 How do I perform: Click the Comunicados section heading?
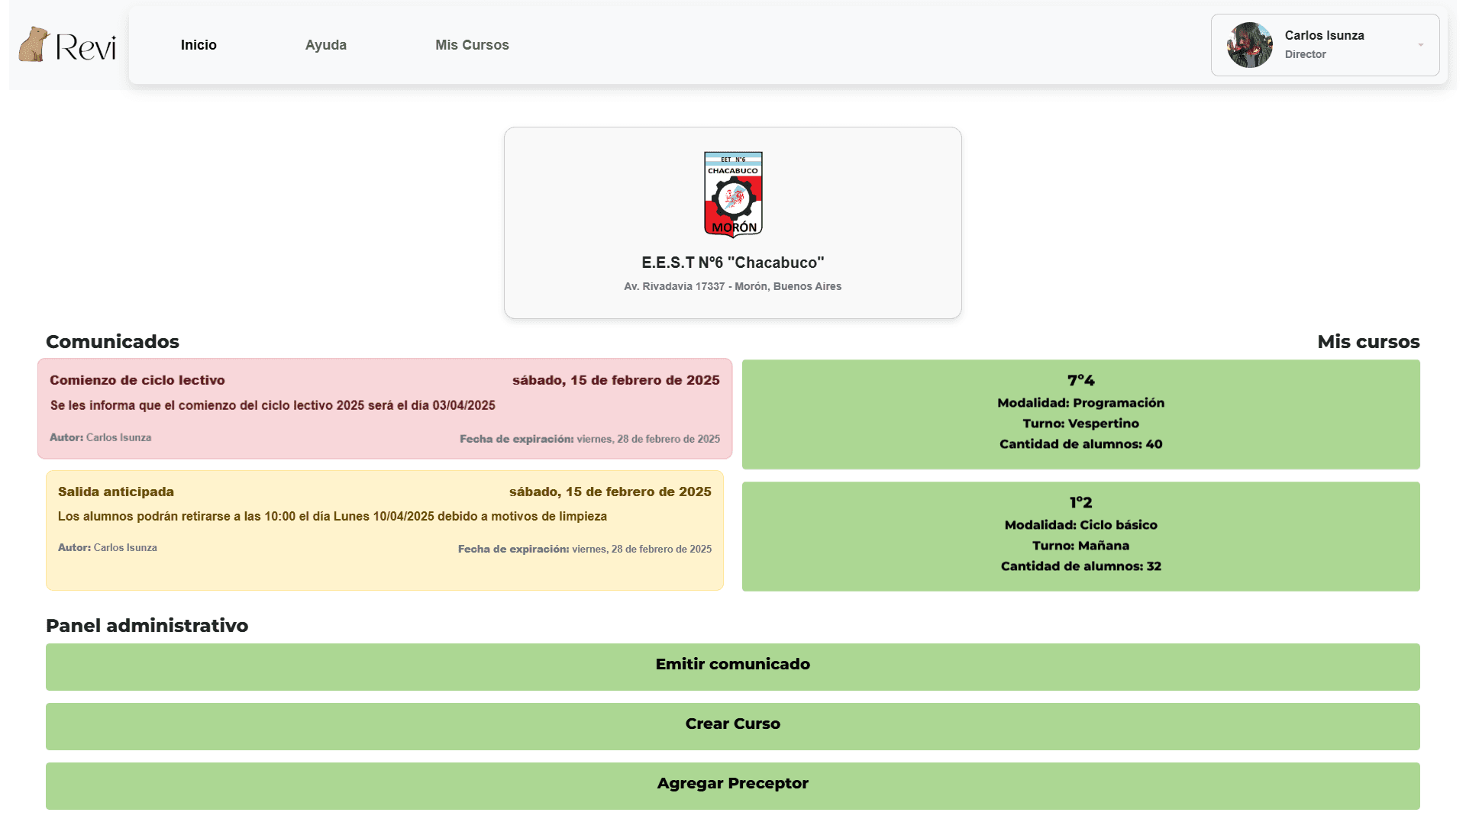coord(112,342)
